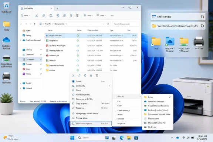Send to My Printer
The width and height of the screenshot is (213, 142).
click(x=158, y=127)
